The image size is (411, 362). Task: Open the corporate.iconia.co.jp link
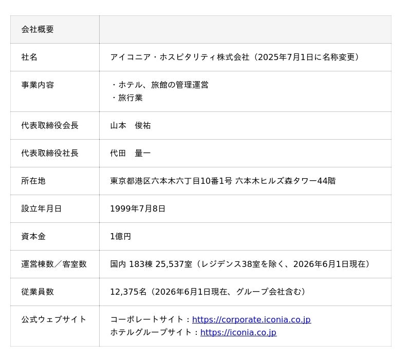point(251,319)
